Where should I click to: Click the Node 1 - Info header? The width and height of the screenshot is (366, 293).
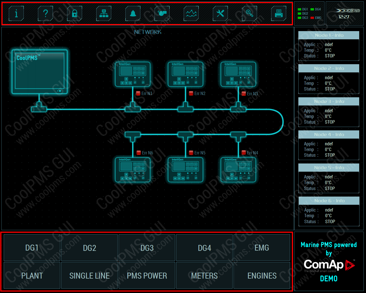tap(329, 35)
